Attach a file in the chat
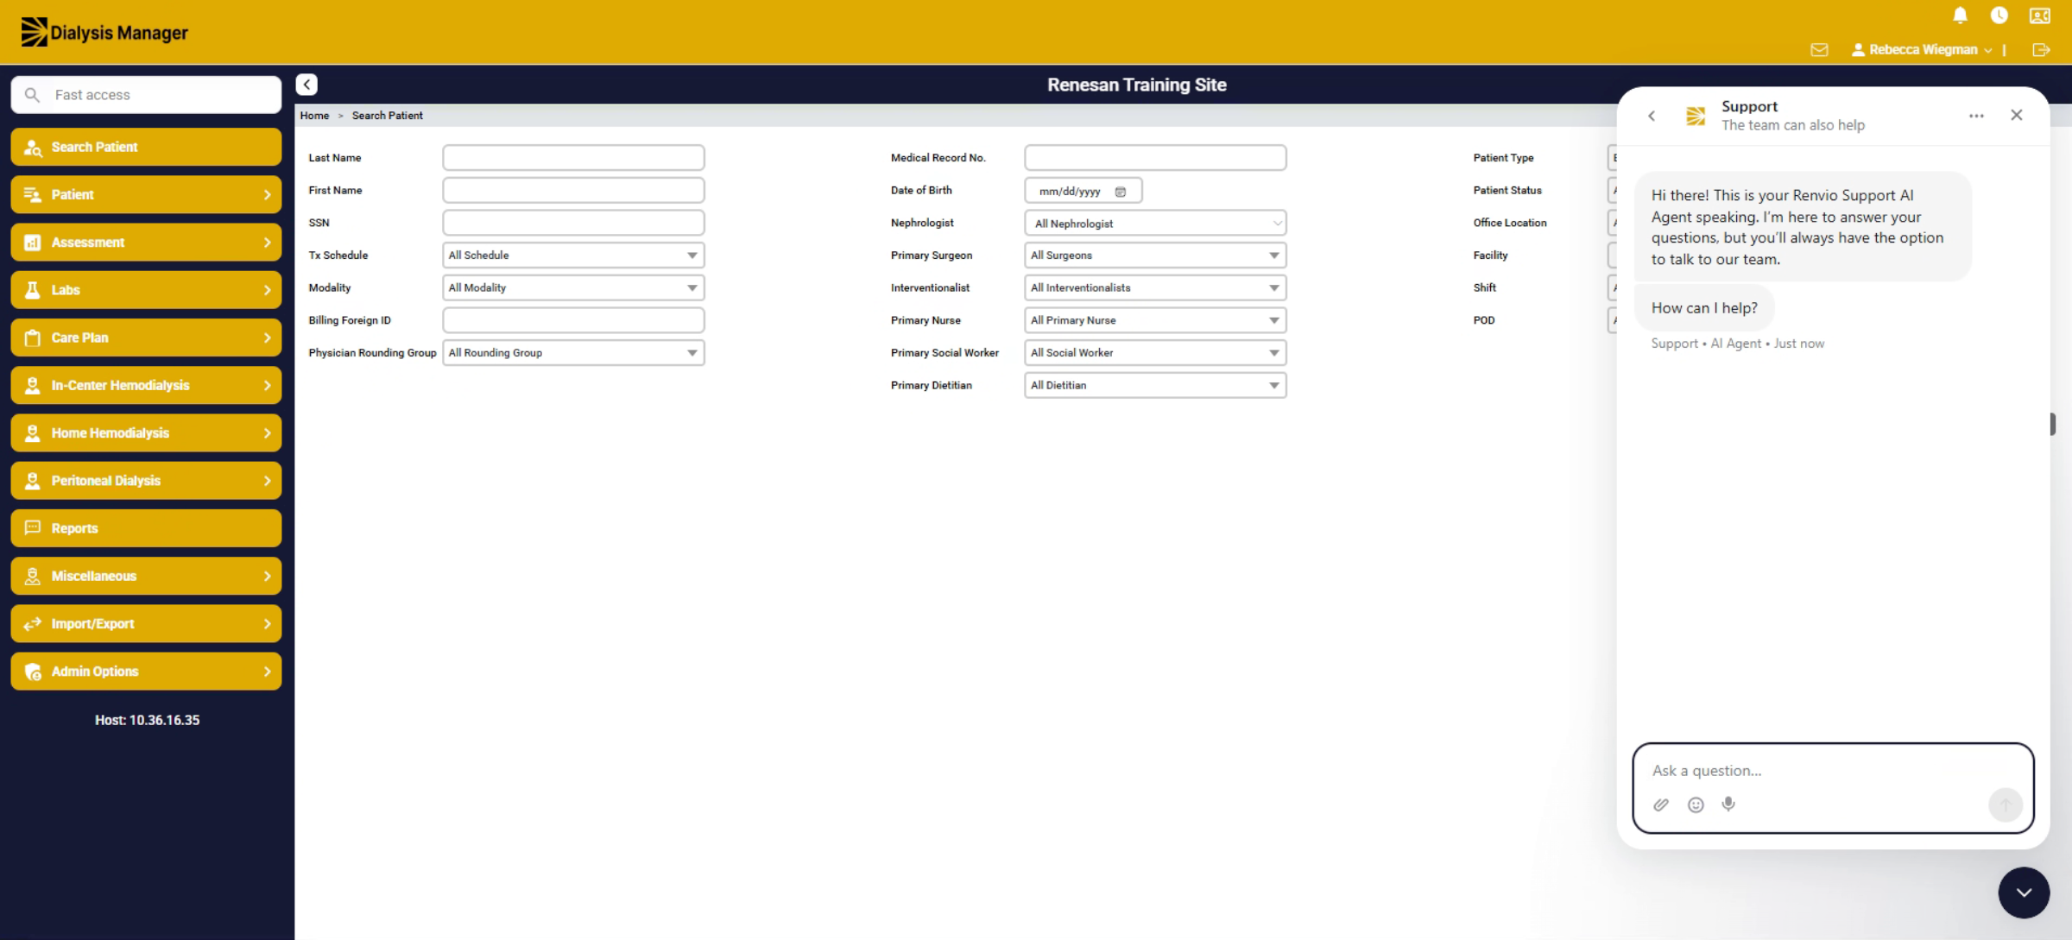The height and width of the screenshot is (940, 2072). (x=1661, y=804)
